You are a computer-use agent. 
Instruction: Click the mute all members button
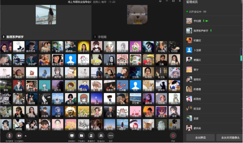(200, 138)
